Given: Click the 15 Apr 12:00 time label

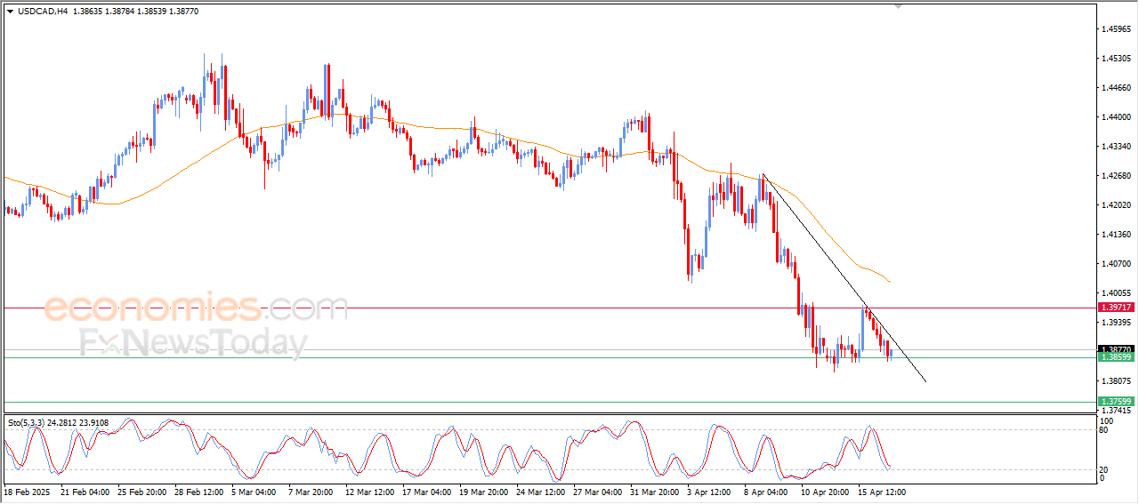Looking at the screenshot, I should pos(882,492).
